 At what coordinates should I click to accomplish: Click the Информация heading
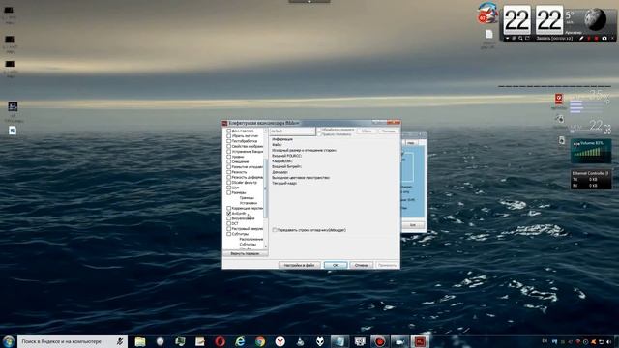(x=282, y=139)
